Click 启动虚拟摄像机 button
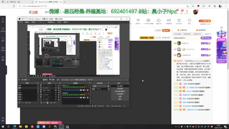229x129 pixels. click(120, 91)
